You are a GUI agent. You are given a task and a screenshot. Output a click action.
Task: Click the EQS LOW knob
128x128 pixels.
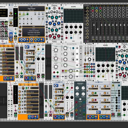click(x=56, y=50)
